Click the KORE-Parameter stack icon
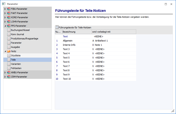 [9, 17]
